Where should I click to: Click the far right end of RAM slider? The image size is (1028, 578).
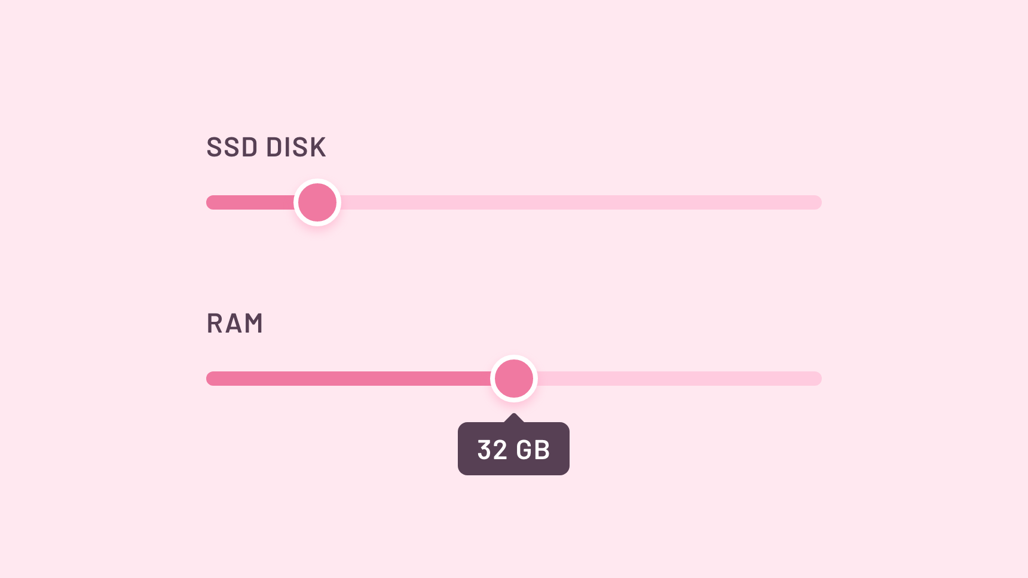(x=818, y=379)
